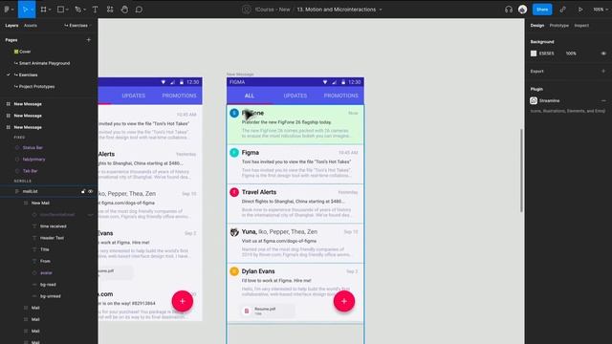Edit background opacity 100%

click(571, 54)
